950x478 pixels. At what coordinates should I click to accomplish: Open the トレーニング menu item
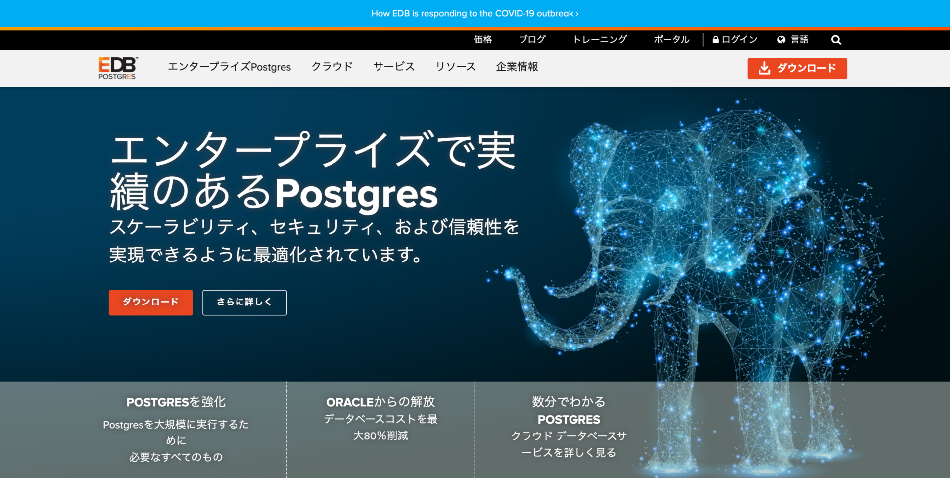click(x=600, y=40)
